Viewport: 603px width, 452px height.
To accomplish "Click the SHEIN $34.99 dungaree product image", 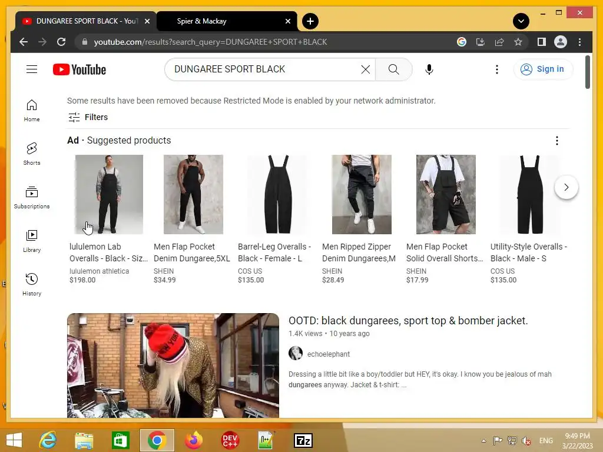I will pos(193,194).
